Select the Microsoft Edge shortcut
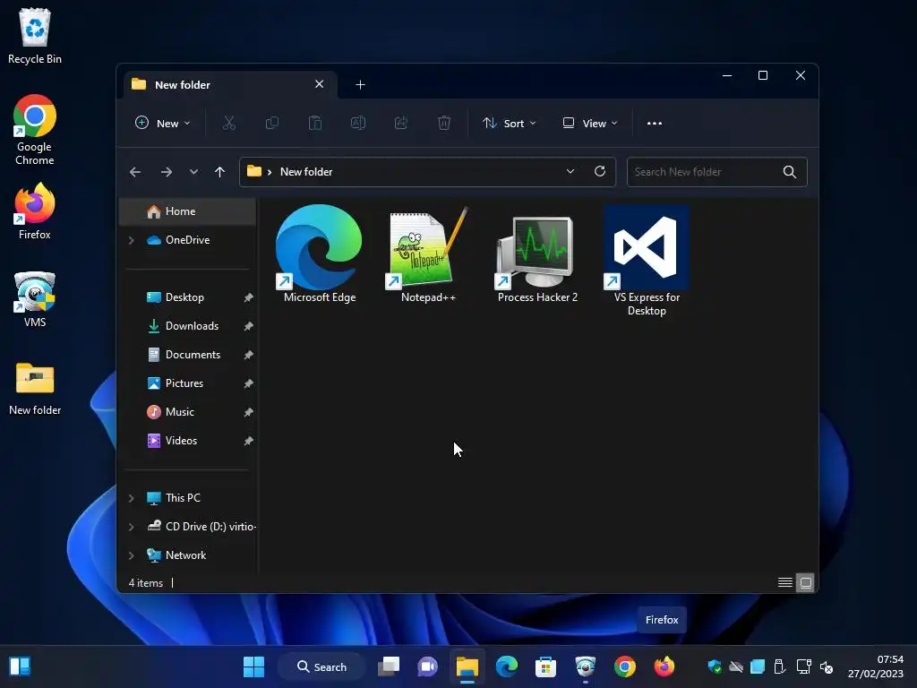 pyautogui.click(x=320, y=254)
